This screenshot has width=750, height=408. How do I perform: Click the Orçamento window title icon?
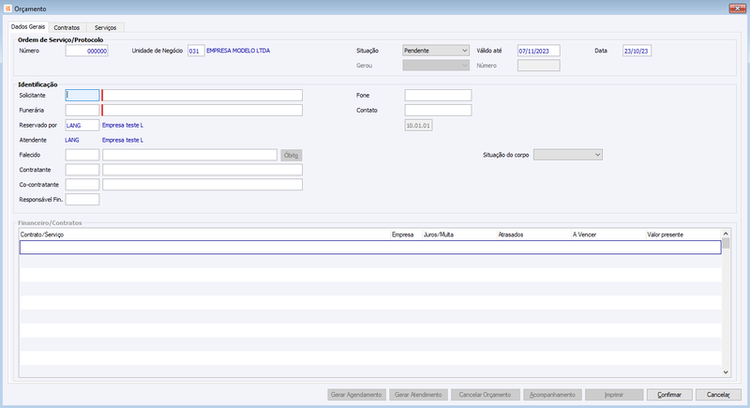point(7,8)
